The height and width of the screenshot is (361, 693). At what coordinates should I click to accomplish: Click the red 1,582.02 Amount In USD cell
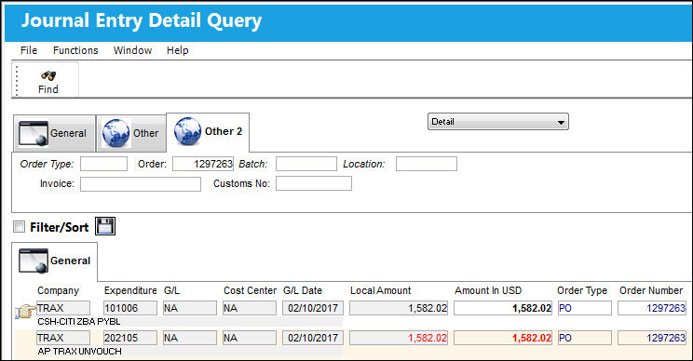[503, 338]
